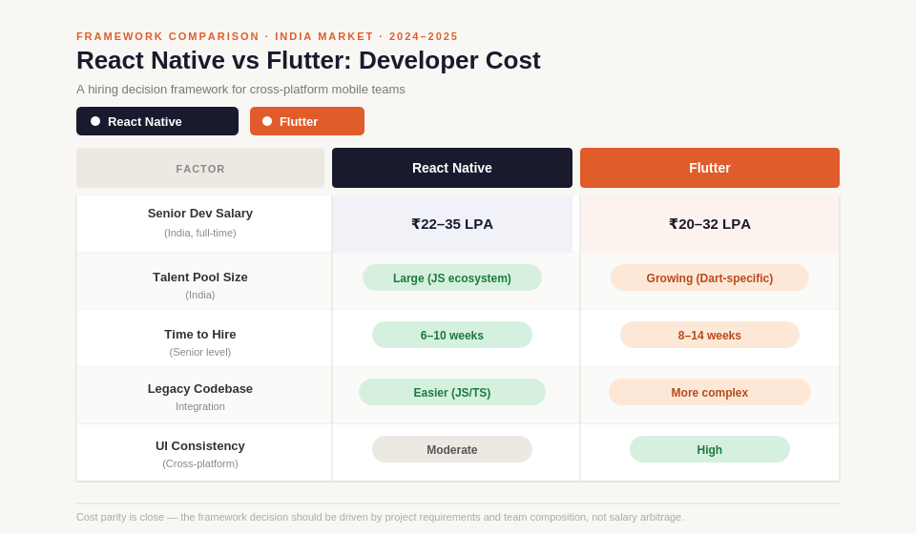This screenshot has height=534, width=916.
Task: Click the (Senior level) sublabel
Action: 200,352
